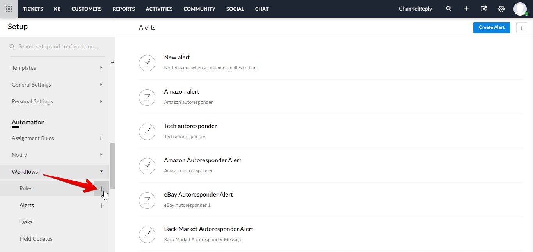Click the Back Market Autoresponder Alert icon
The height and width of the screenshot is (252, 533).
147,234
